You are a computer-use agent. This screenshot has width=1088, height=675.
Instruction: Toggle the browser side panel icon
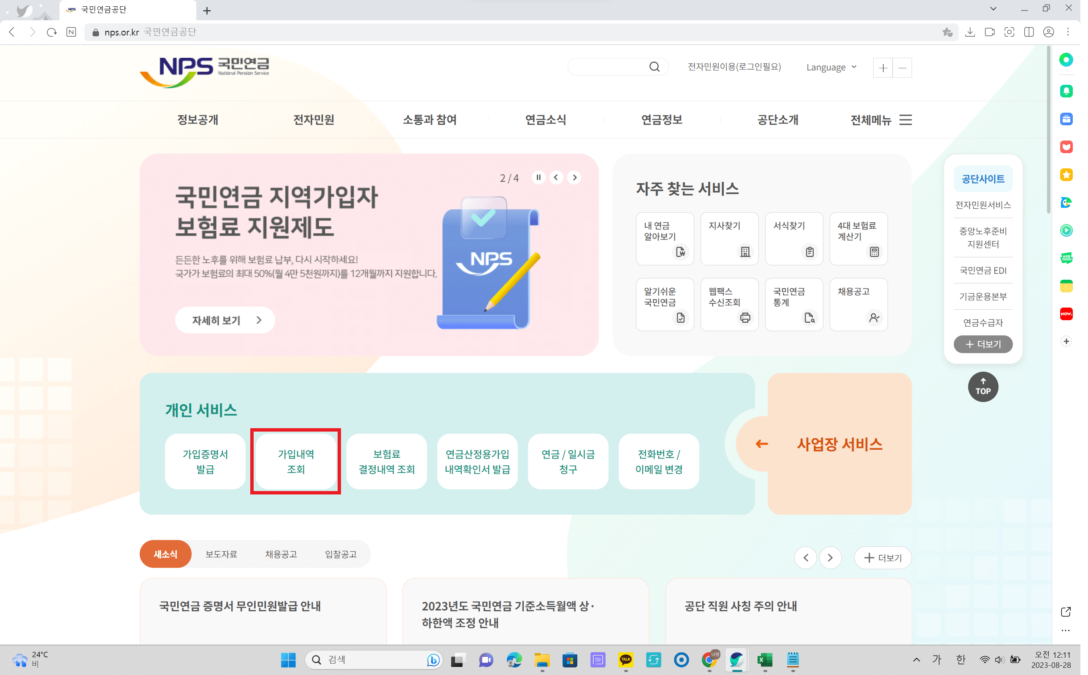pyautogui.click(x=1028, y=32)
